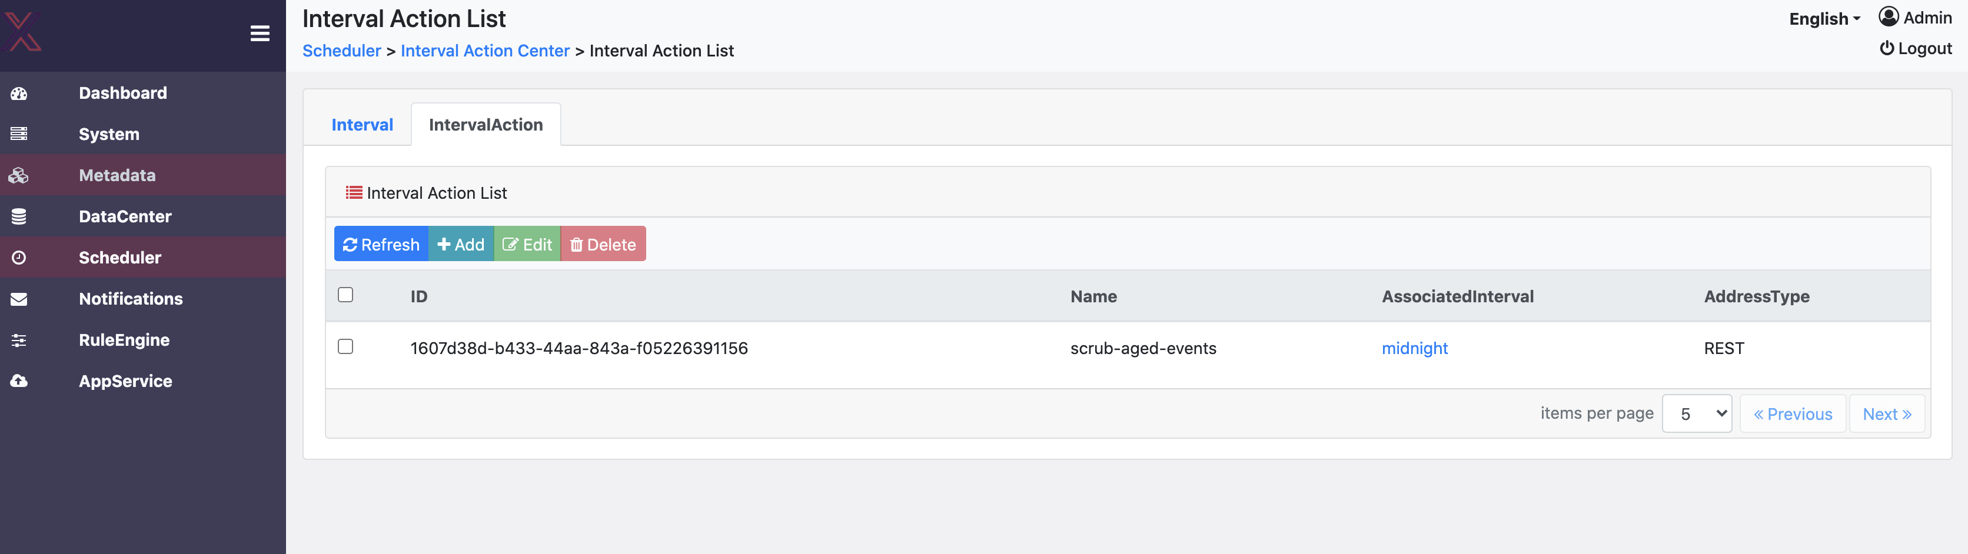Check the scrub-aged-events row checkbox
1968x554 pixels.
[x=345, y=346]
